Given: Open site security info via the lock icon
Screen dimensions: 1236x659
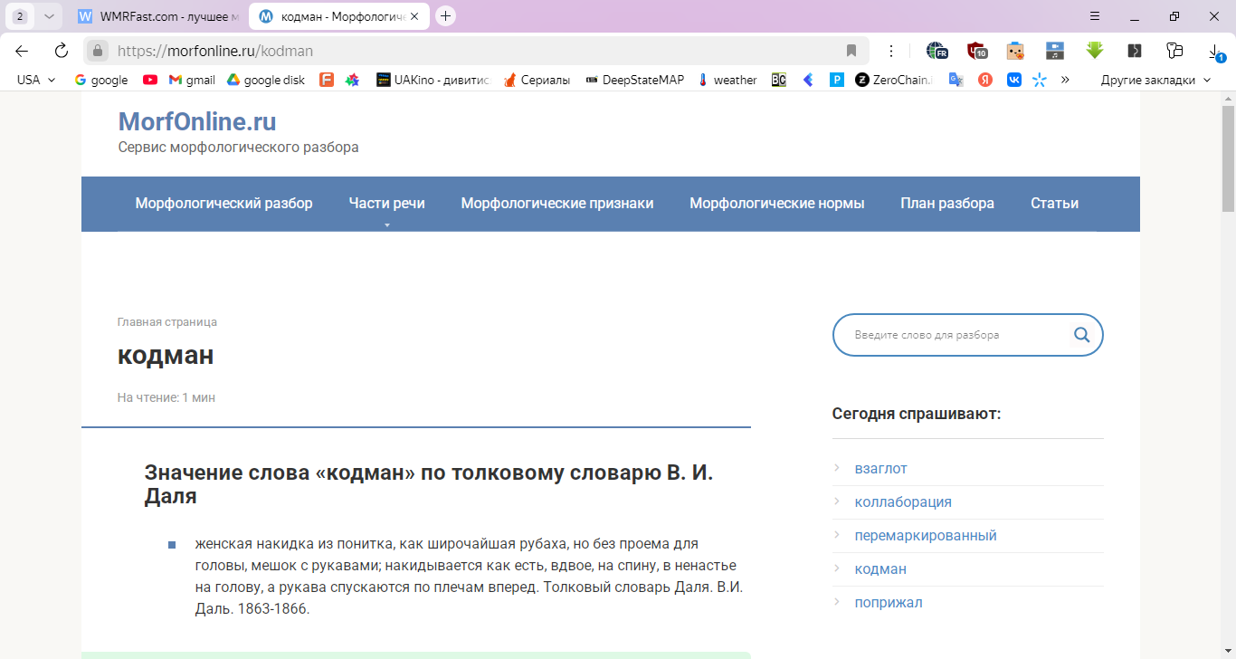Looking at the screenshot, I should (99, 51).
